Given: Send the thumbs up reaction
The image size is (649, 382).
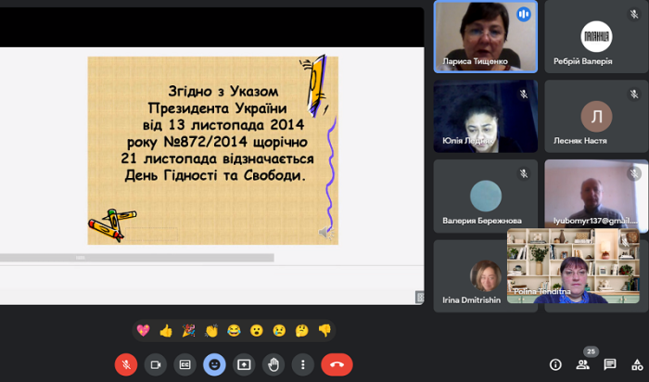Looking at the screenshot, I should [166, 330].
